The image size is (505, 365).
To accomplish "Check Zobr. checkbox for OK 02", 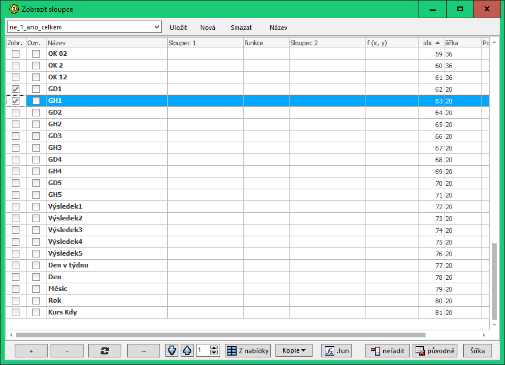I will (x=15, y=53).
